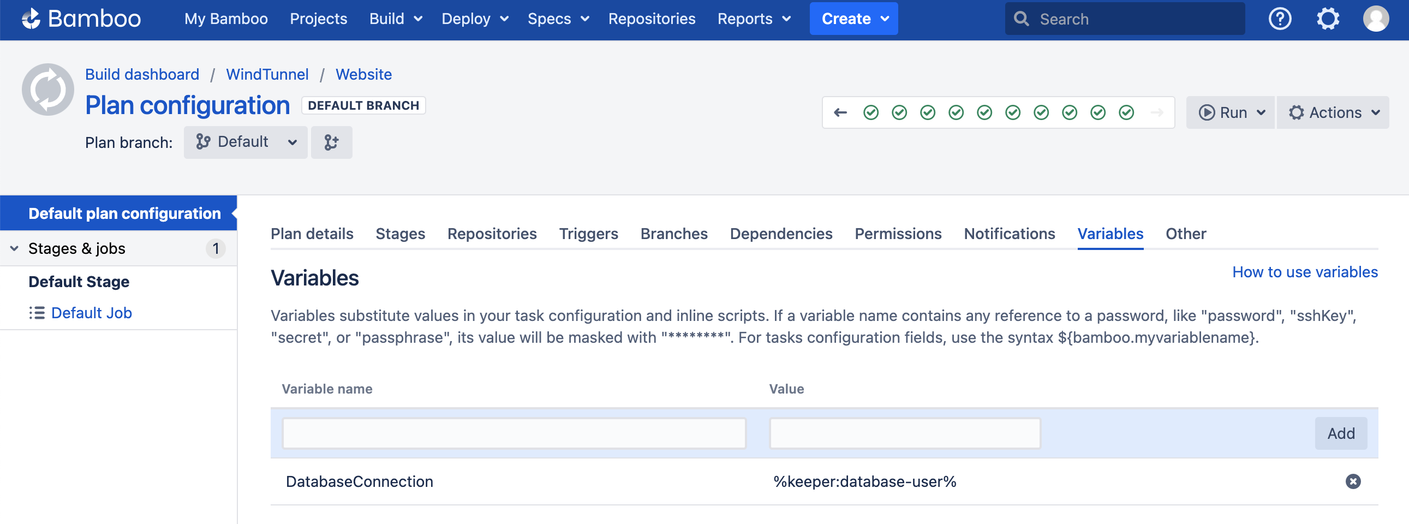Image resolution: width=1409 pixels, height=524 pixels.
Task: Switch to the Other tab
Action: (x=1185, y=234)
